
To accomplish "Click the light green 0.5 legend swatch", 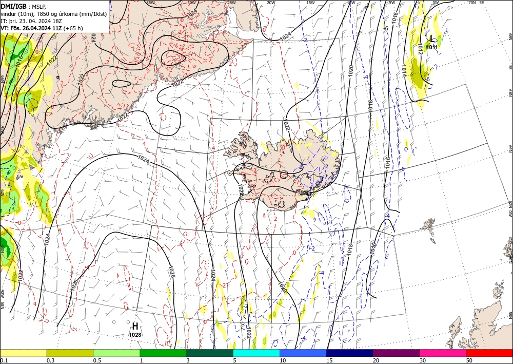I will 116,353.
